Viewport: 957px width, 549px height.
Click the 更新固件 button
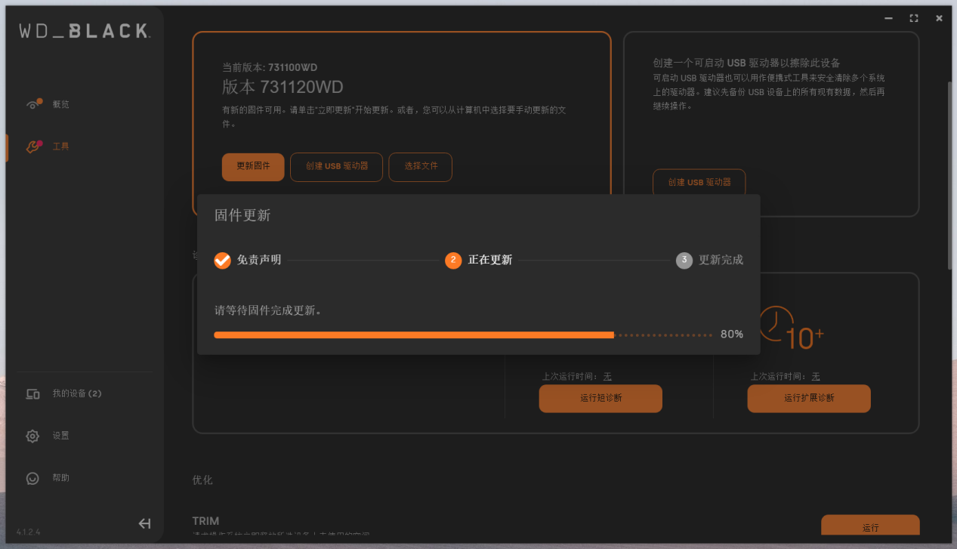point(253,167)
